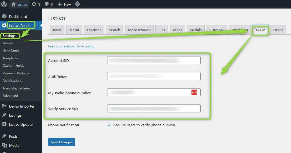This screenshot has height=153, width=291.
Task: Select the Twilio tab
Action: [261, 30]
